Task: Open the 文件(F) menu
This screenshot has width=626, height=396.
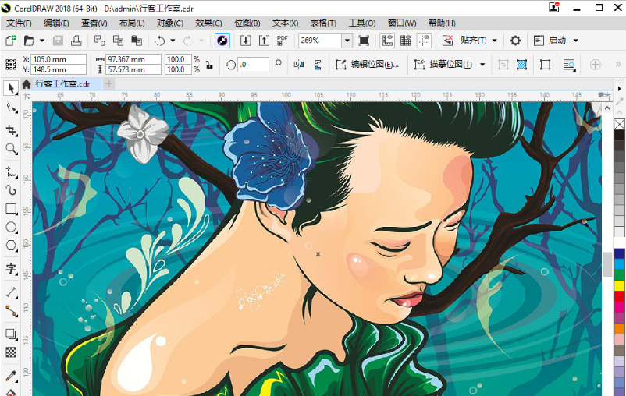Action: 19,23
